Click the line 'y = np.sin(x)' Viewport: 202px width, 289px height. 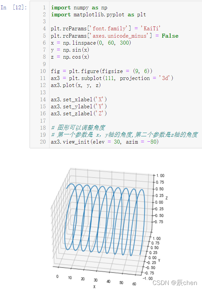[70, 50]
